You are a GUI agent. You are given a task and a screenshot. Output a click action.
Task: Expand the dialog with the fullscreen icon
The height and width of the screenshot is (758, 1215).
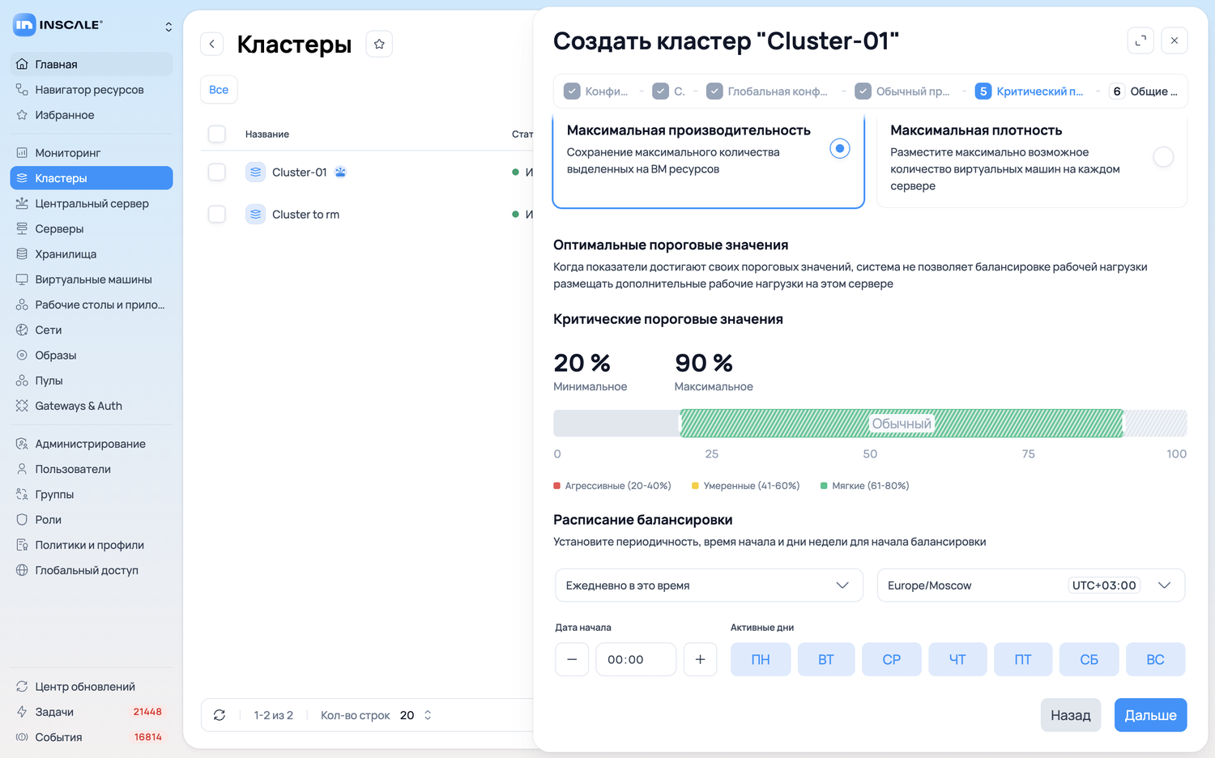coord(1140,40)
